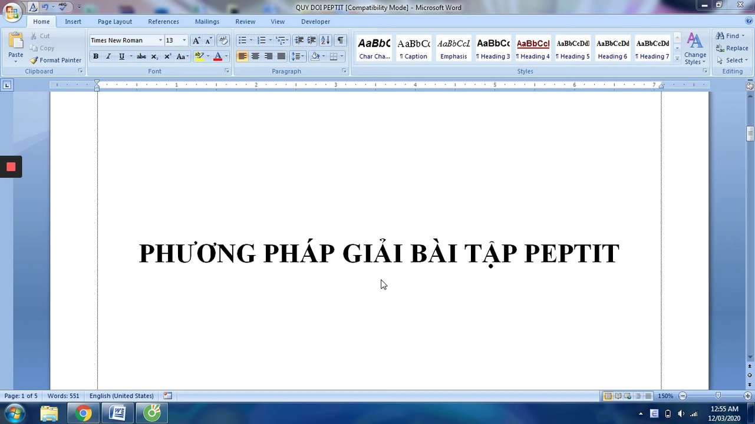Open Font dialog launcher
This screenshot has width=755, height=424.
pyautogui.click(x=227, y=71)
